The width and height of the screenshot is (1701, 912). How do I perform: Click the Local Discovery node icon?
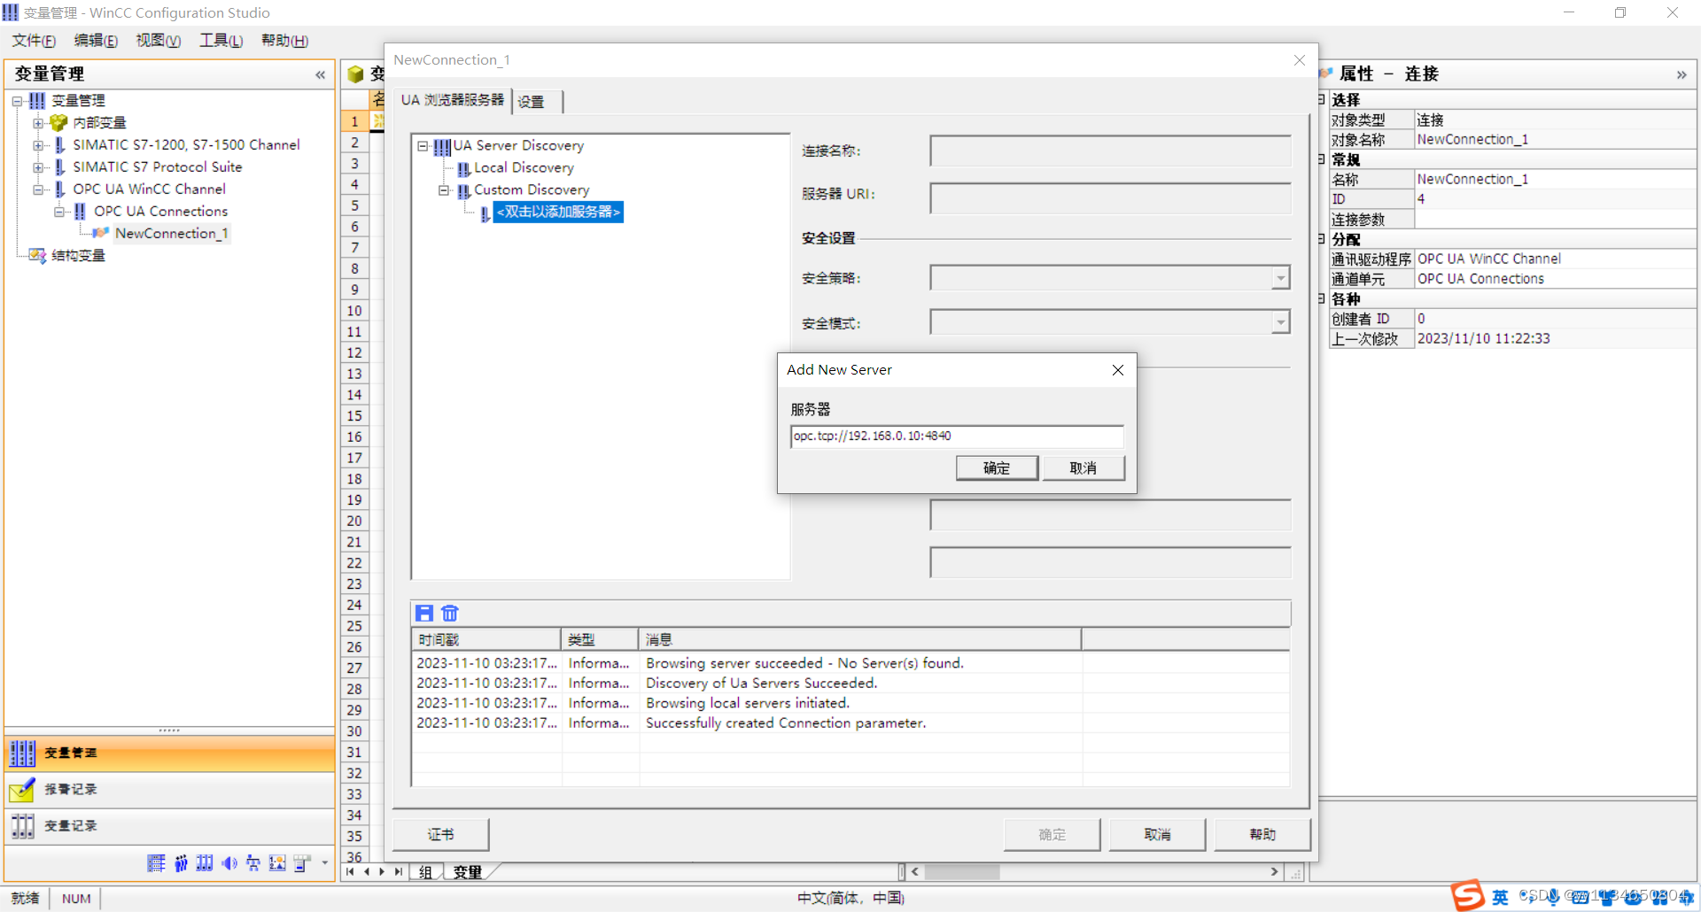click(463, 168)
